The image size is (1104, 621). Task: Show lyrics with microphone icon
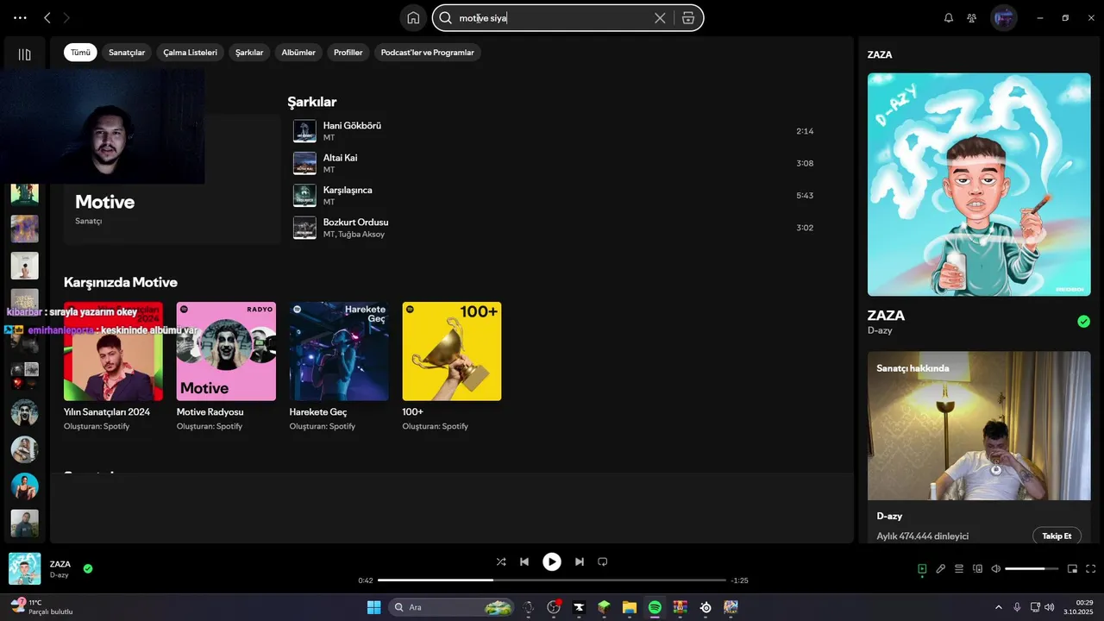click(x=941, y=568)
